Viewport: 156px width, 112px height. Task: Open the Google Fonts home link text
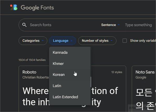coord(37,8)
